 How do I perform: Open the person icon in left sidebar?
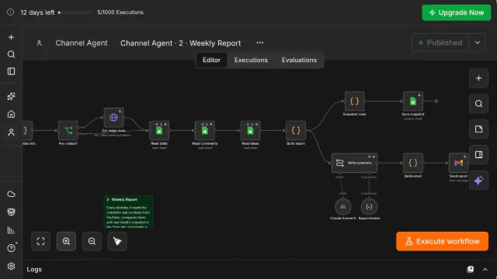click(11, 133)
